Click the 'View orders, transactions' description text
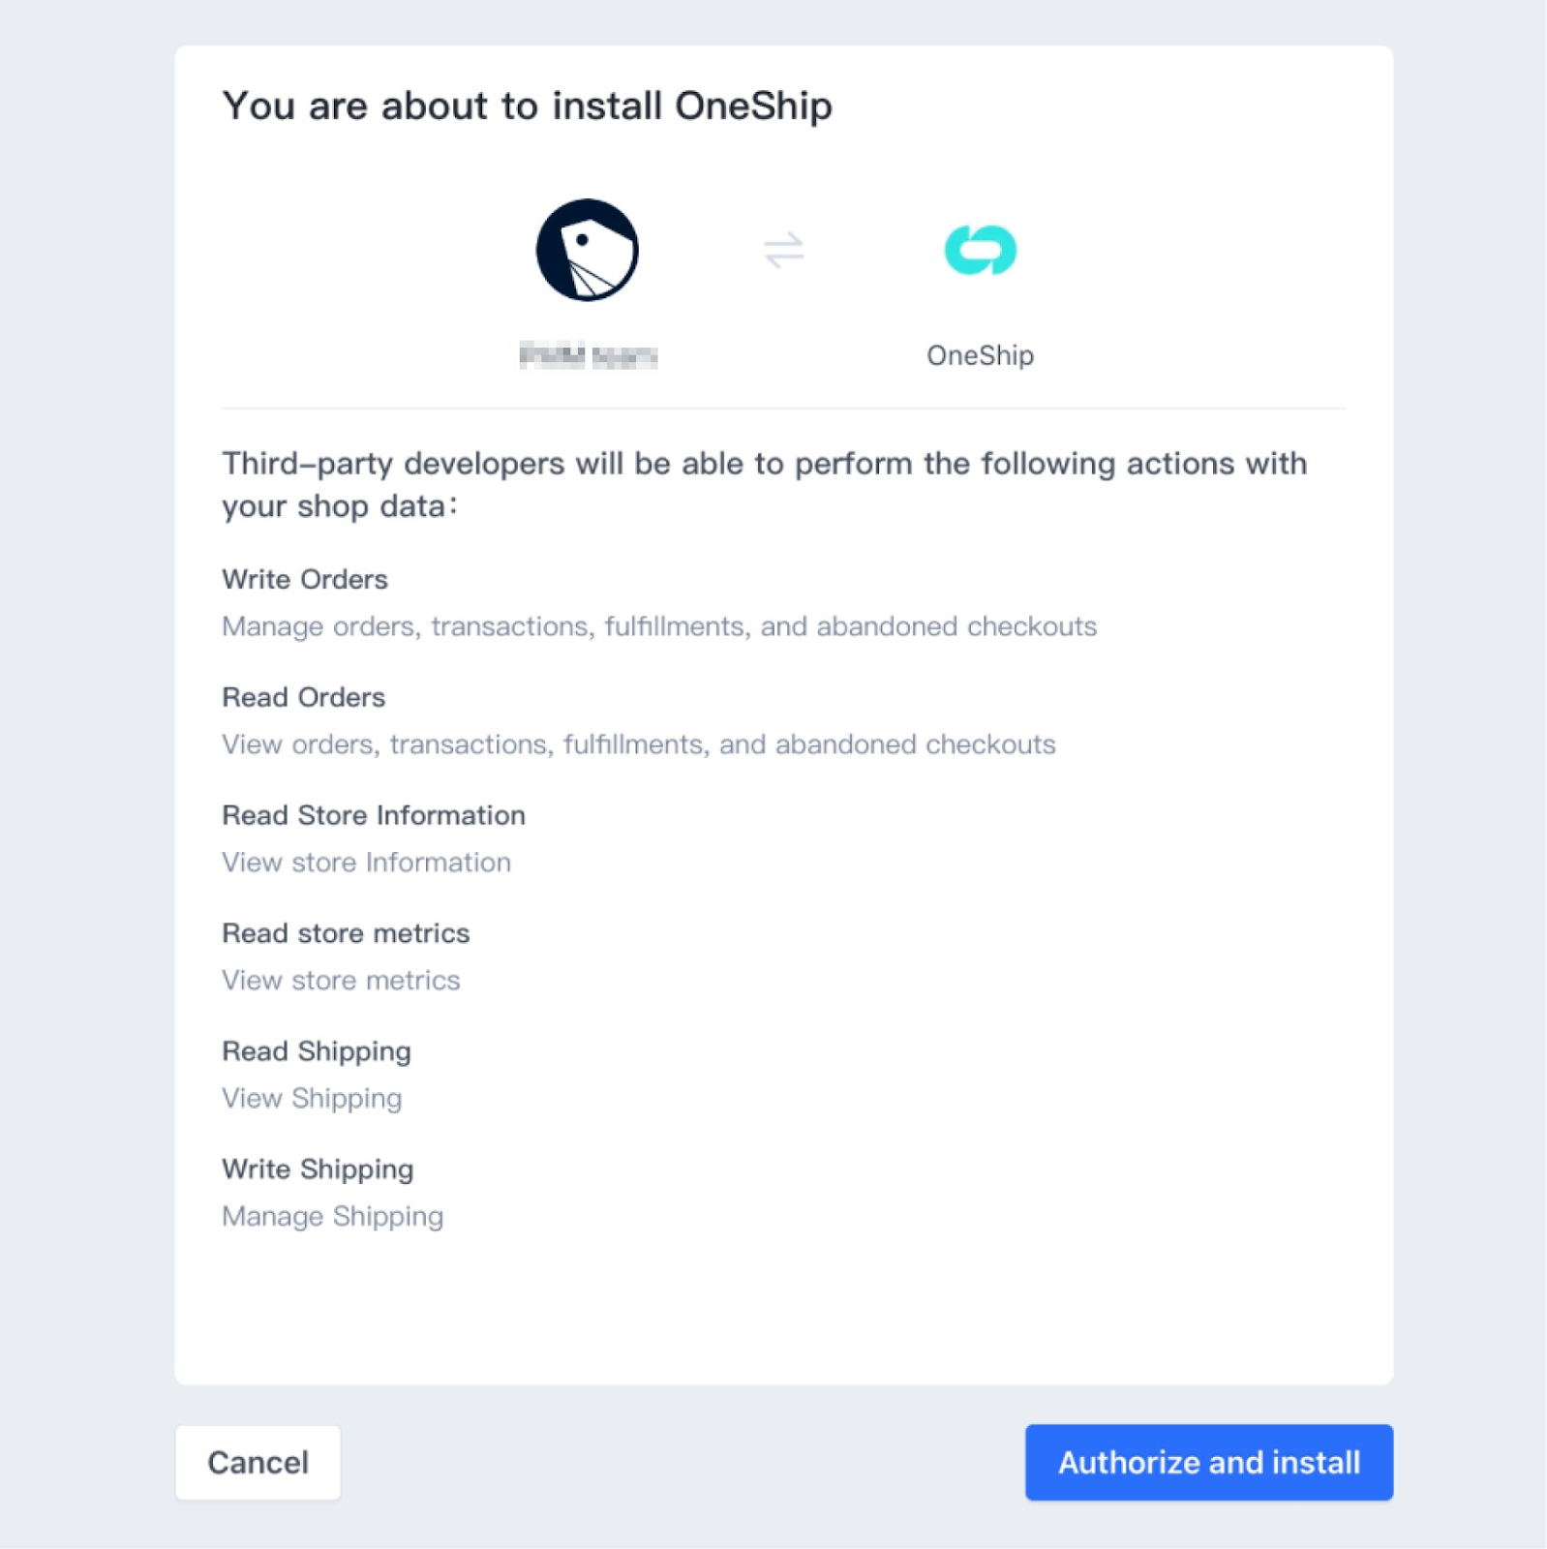Screen dimensions: 1547x1549 click(x=638, y=744)
